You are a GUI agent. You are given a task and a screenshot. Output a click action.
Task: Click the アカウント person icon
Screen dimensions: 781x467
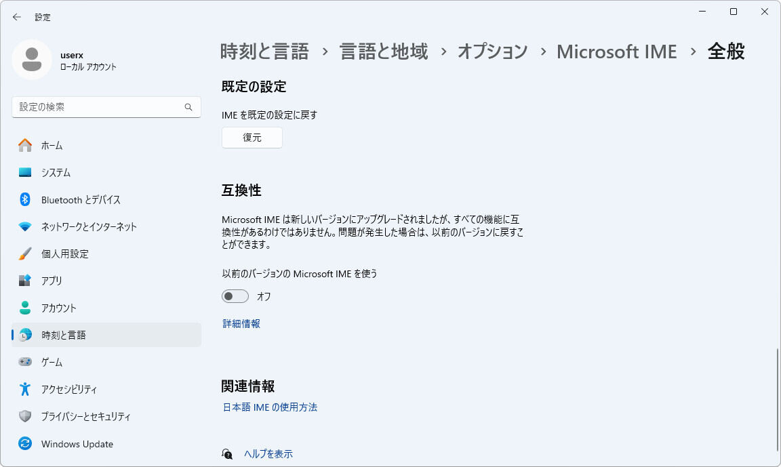[25, 308]
